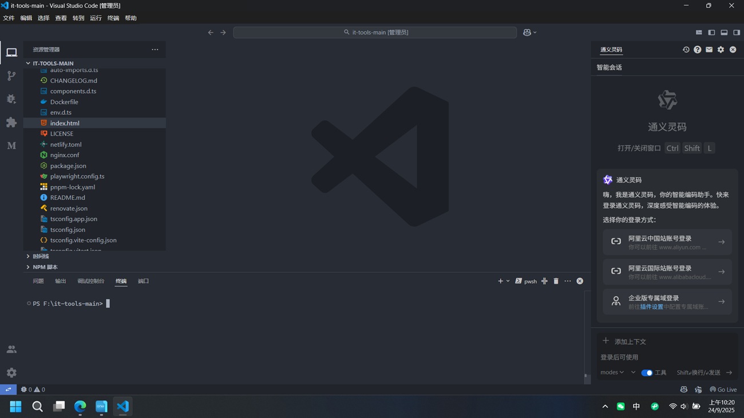Viewport: 744px width, 418px height.
Task: Open the modes dropdown in chat input
Action: tap(612, 372)
